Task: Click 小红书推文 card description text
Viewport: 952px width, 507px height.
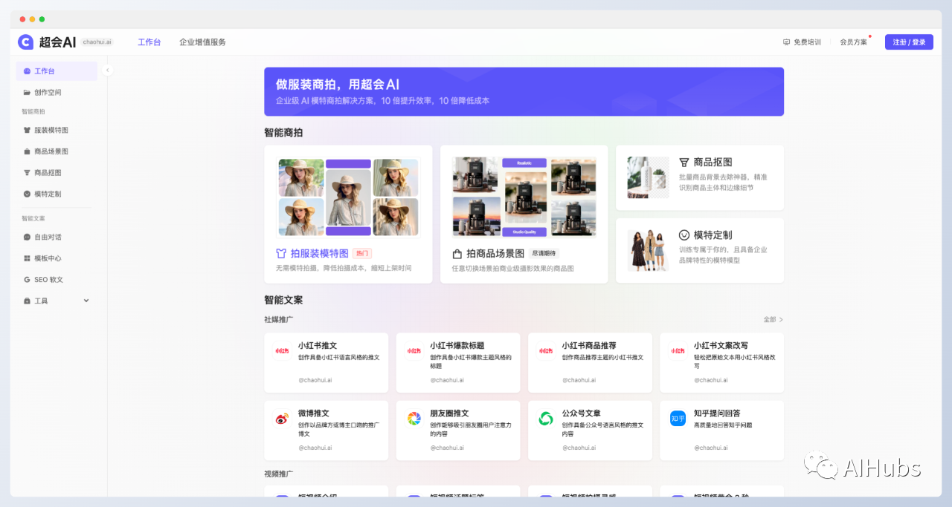Action: click(x=338, y=358)
